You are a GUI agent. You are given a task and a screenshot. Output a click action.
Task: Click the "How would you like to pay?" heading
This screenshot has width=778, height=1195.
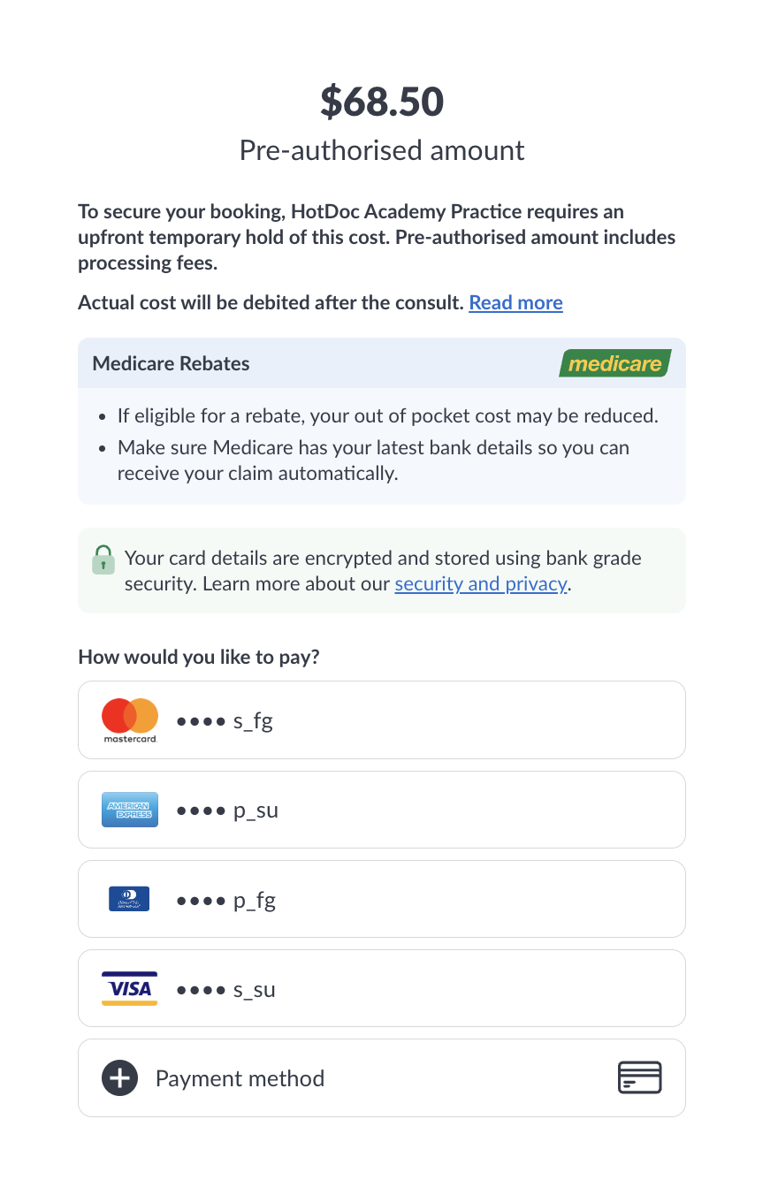[x=199, y=657]
